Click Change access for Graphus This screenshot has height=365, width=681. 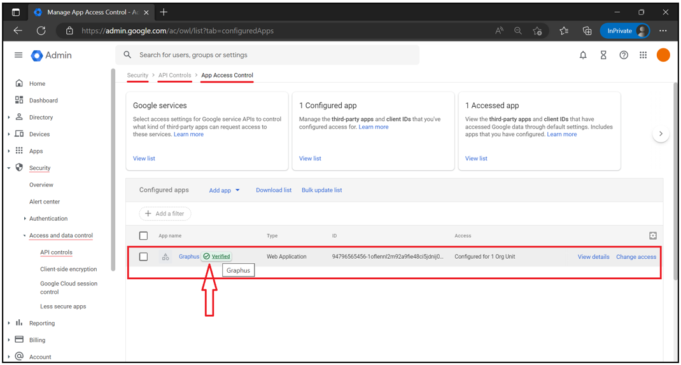[x=636, y=257]
